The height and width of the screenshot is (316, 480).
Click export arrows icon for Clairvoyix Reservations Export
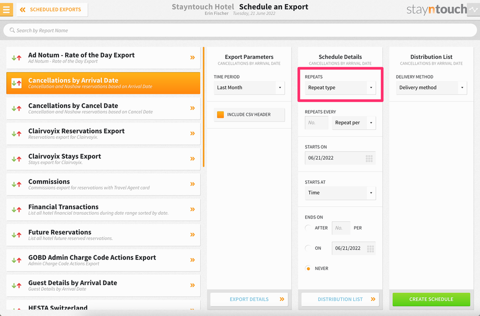coord(17,133)
